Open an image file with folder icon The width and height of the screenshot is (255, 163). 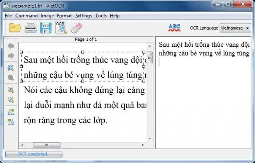[15, 28]
